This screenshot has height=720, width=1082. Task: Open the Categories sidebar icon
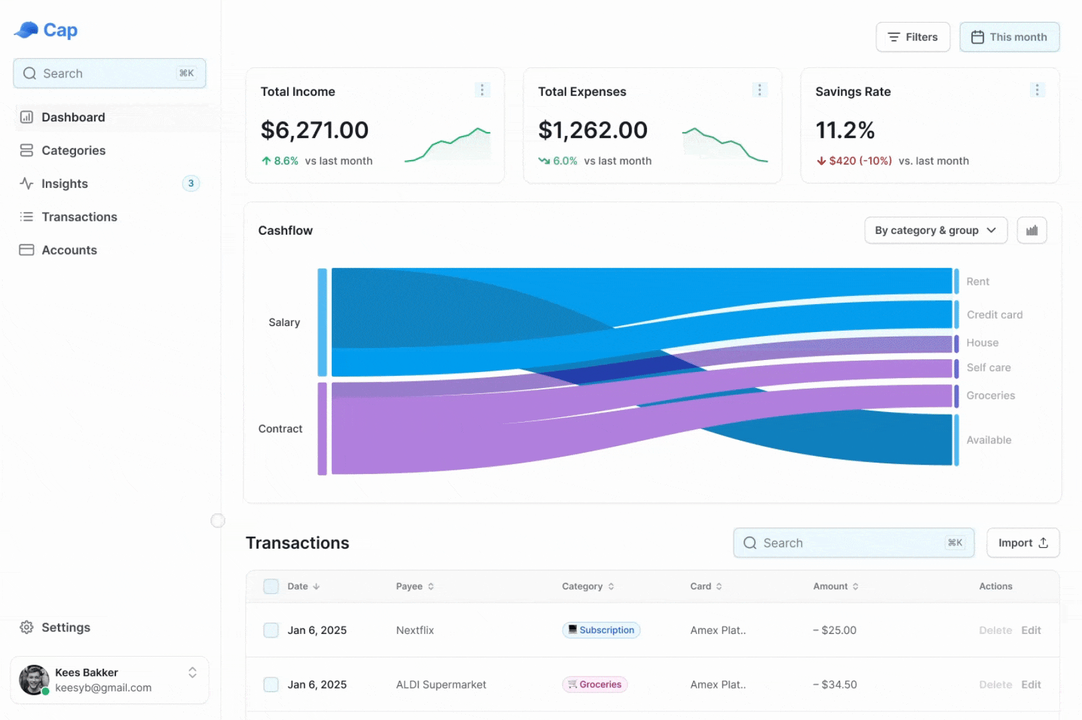27,151
